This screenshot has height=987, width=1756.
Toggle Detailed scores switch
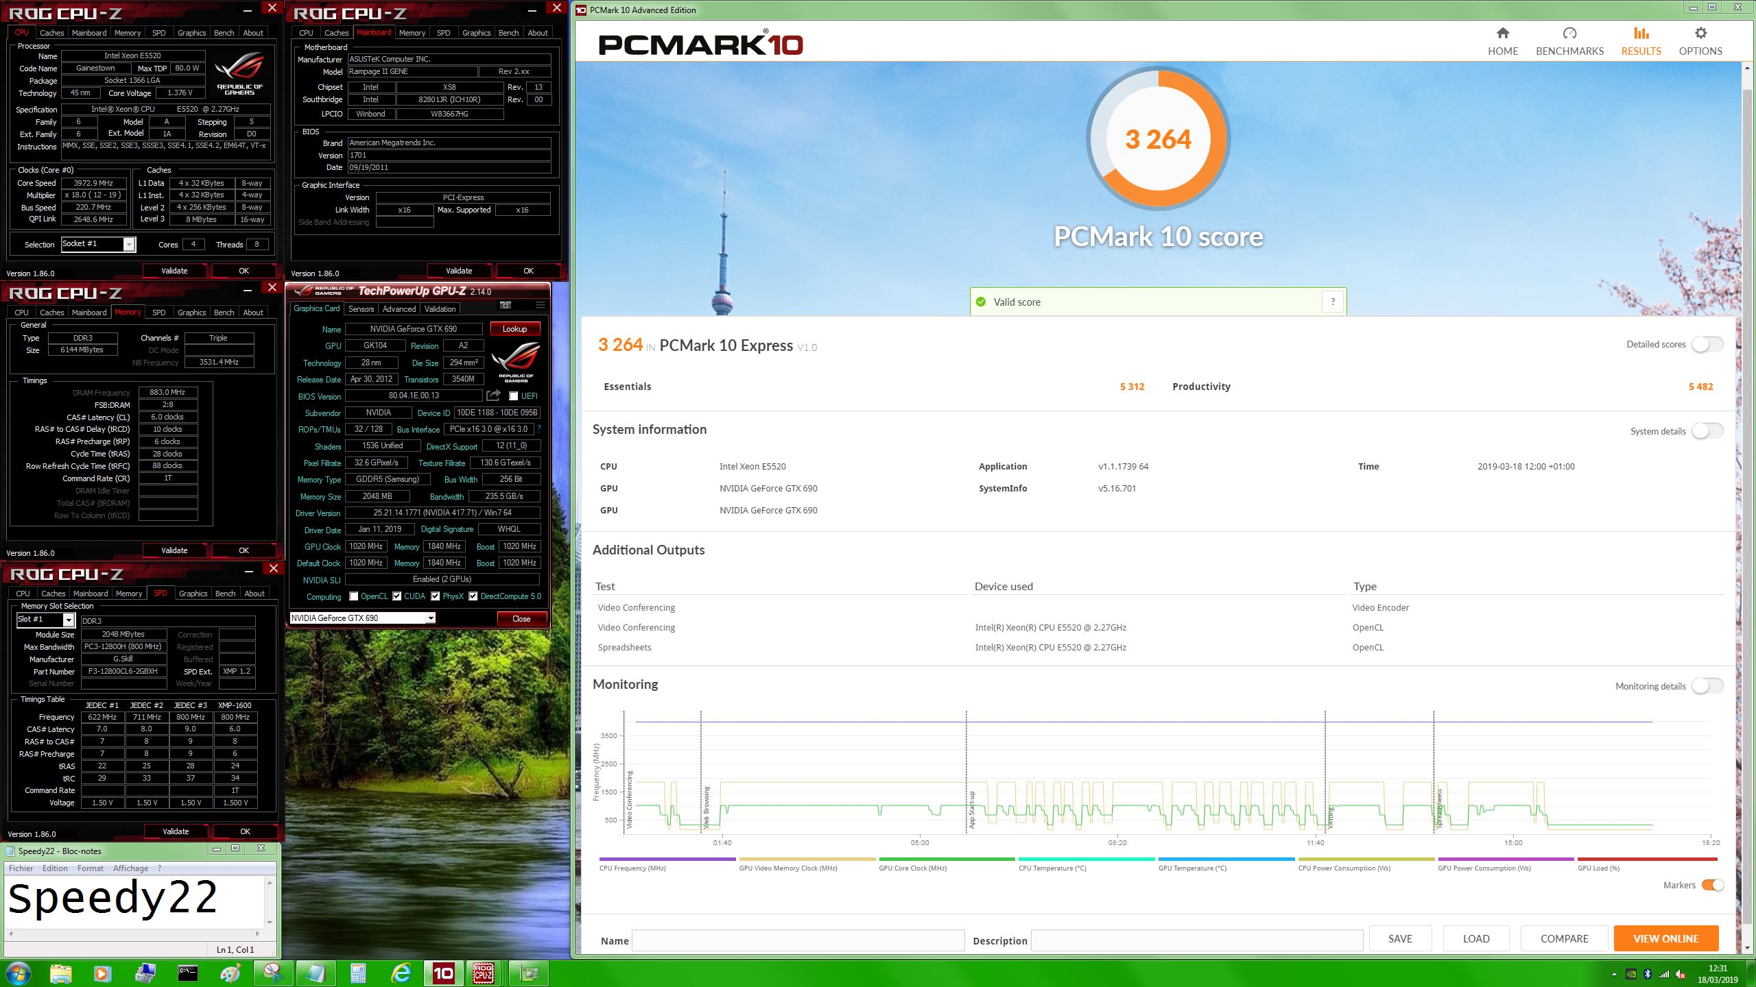click(1707, 344)
